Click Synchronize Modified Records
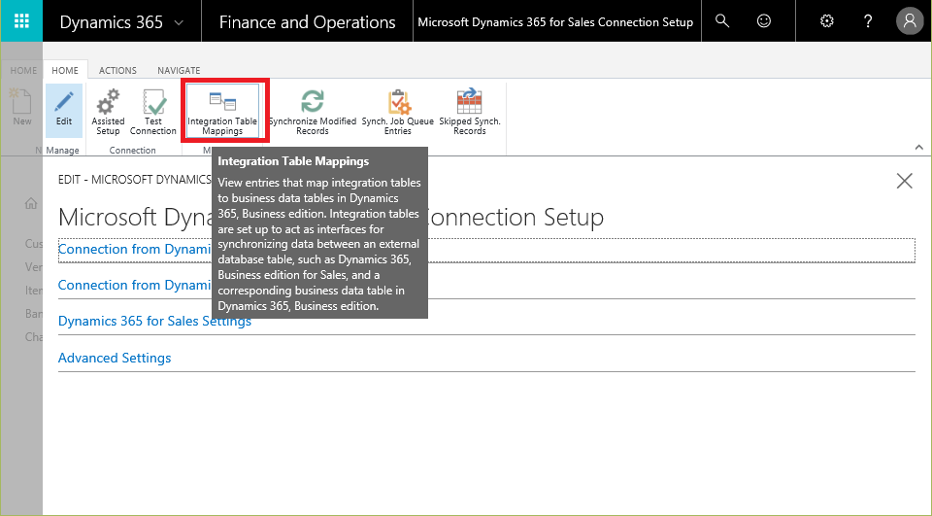The image size is (932, 516). coord(313,112)
